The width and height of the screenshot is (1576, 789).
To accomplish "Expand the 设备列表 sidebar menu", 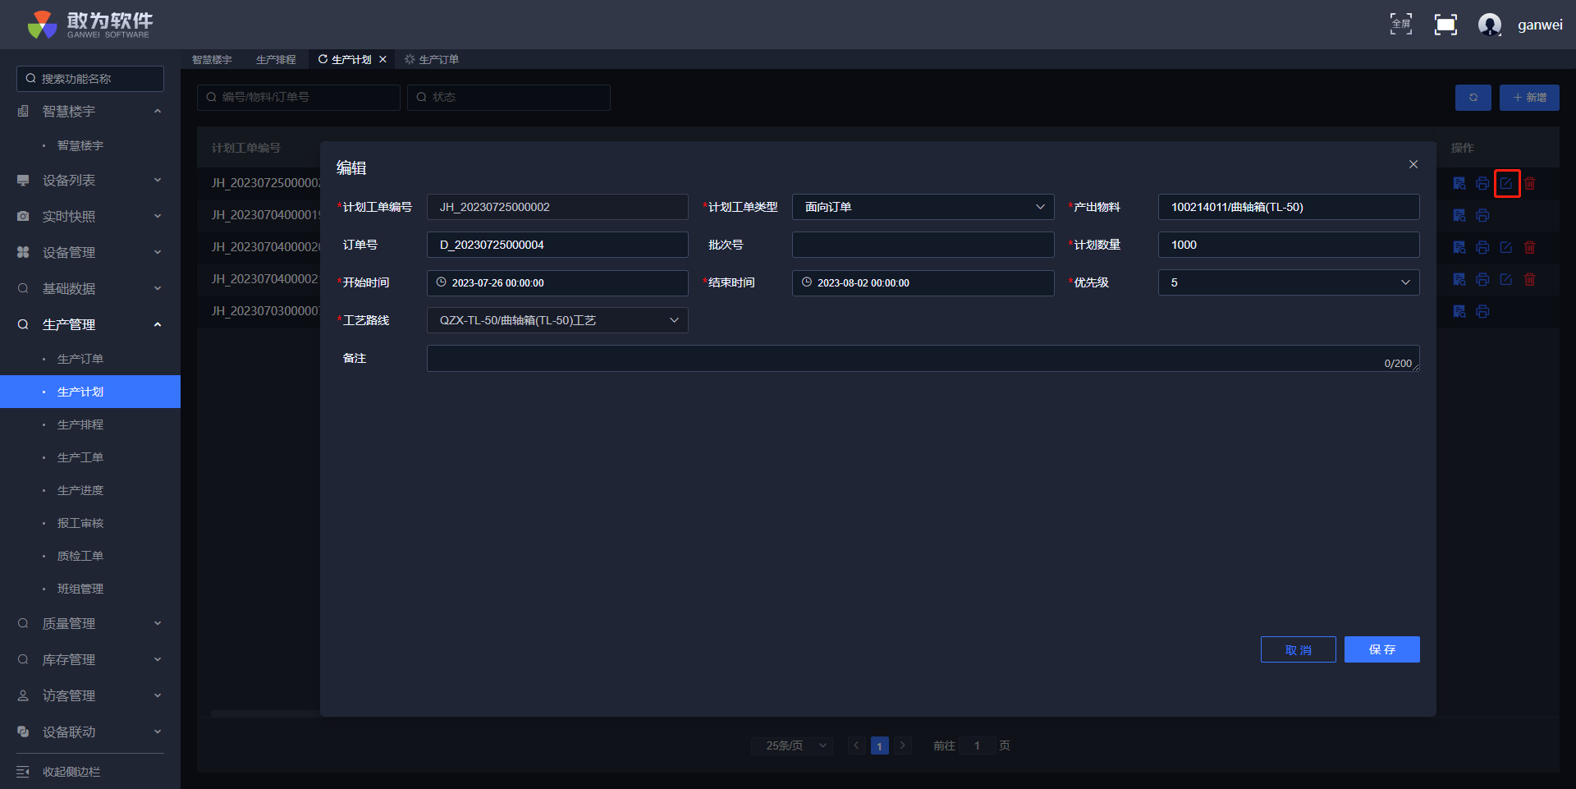I will pyautogui.click(x=90, y=181).
